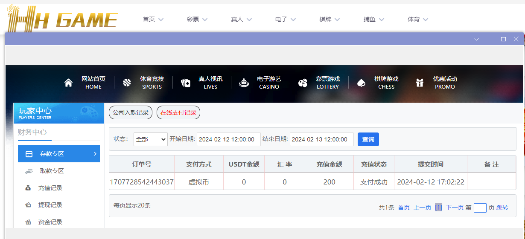Click the home icon for 网站首页

point(68,83)
